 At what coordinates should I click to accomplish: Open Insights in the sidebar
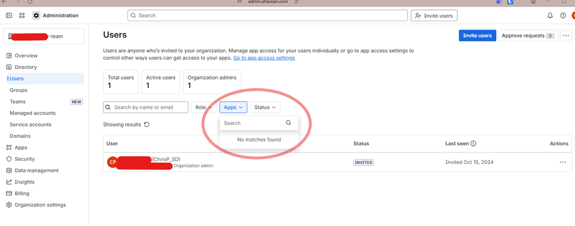point(25,182)
